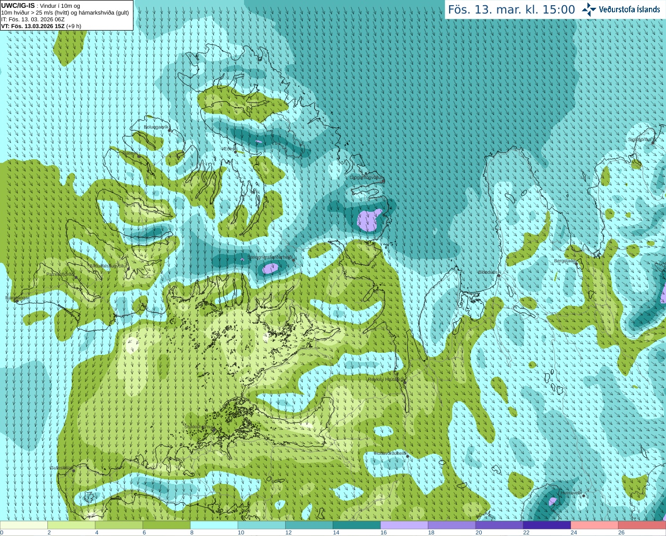Click the Siglufjörður station label

pyautogui.click(x=641, y=139)
